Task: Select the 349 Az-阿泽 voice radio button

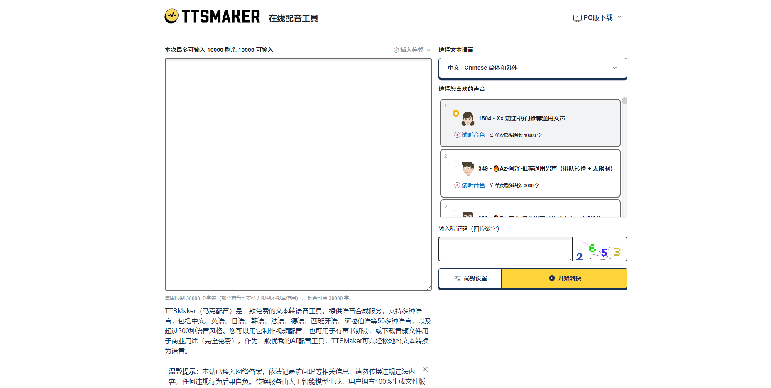Action: (456, 163)
